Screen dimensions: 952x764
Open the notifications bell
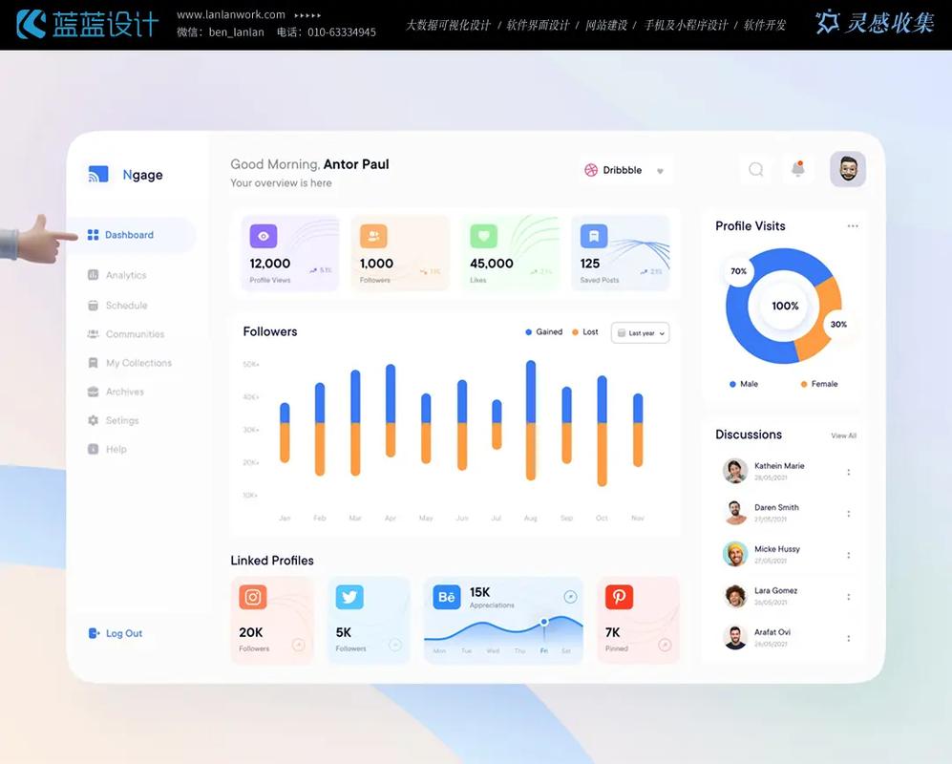pyautogui.click(x=797, y=169)
